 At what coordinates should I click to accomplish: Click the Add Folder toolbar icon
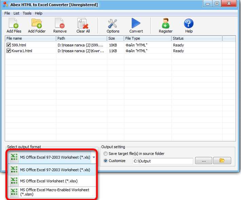pyautogui.click(x=37, y=23)
